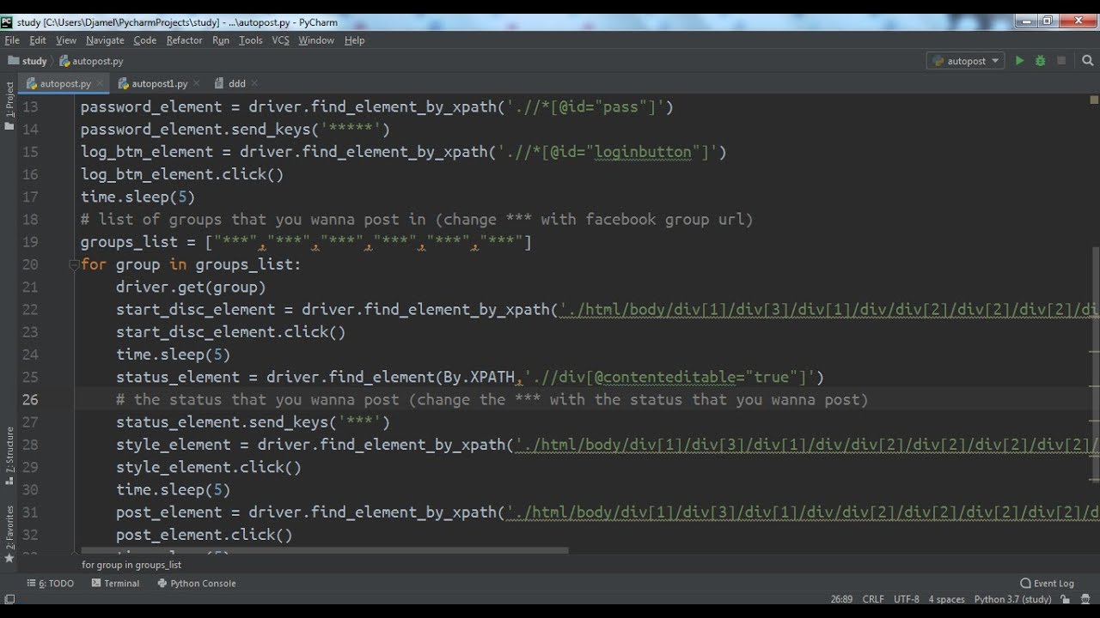Click the 26:89 line column indicator
Viewport: 1100px width, 618px height.
pos(841,599)
